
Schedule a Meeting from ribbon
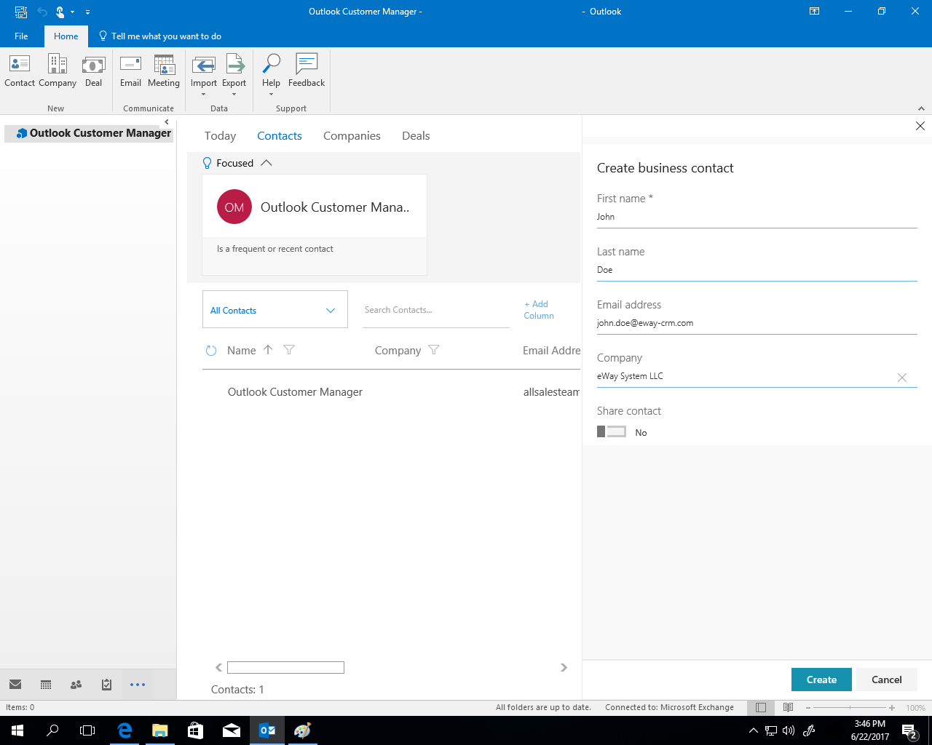(164, 71)
